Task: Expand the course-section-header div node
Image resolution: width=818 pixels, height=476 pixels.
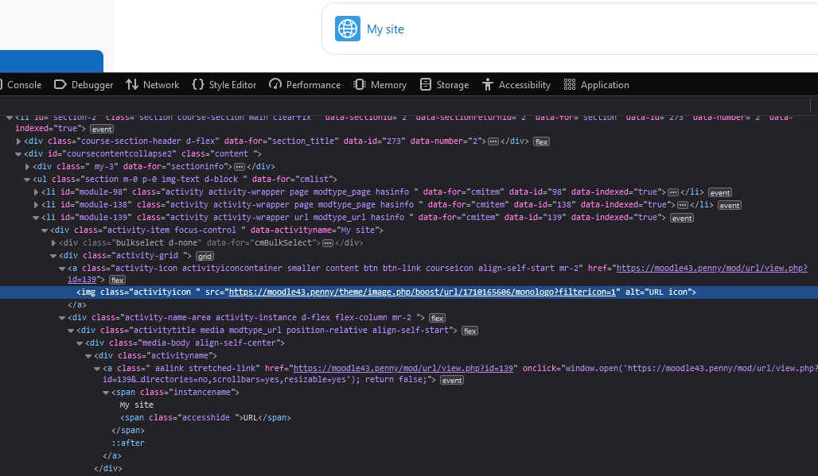Action: click(18, 141)
